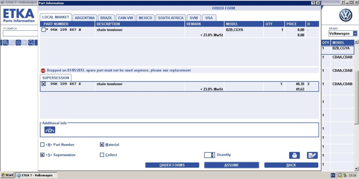Click the EN language indicator in tray

pos(333,175)
